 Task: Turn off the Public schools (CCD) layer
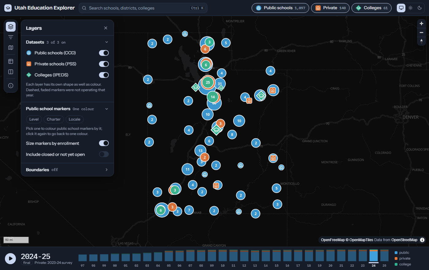point(104,53)
